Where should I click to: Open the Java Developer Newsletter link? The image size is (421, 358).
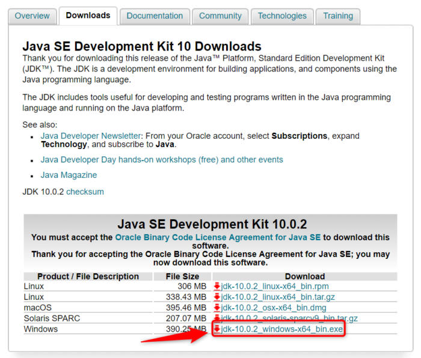pyautogui.click(x=90, y=136)
